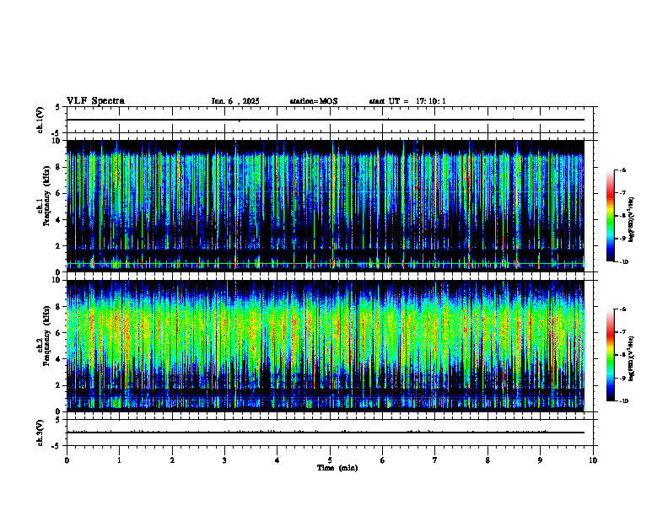This screenshot has width=668, height=516.
Task: Click the "-6" label on ch.1 color bar
Action: click(622, 169)
